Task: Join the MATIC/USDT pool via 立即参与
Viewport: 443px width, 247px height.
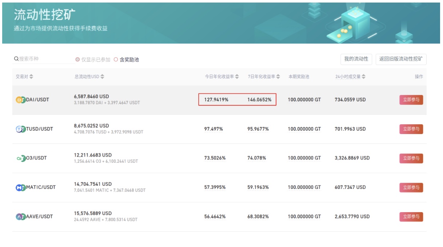Action: [411, 187]
